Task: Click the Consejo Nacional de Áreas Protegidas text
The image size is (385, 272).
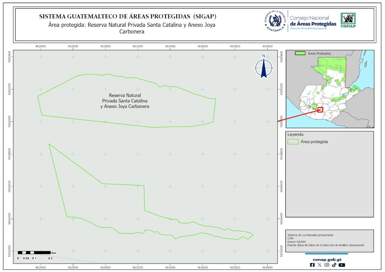Action: click(x=313, y=21)
